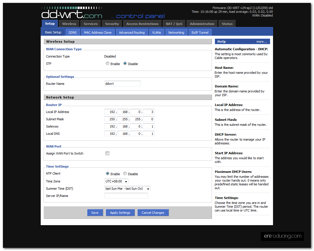
Task: Click the 'WAN: Disabled' status text
Action: coord(262,15)
